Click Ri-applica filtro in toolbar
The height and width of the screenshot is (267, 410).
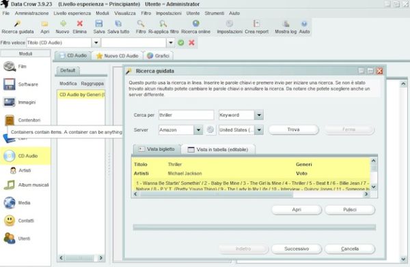coord(163,27)
